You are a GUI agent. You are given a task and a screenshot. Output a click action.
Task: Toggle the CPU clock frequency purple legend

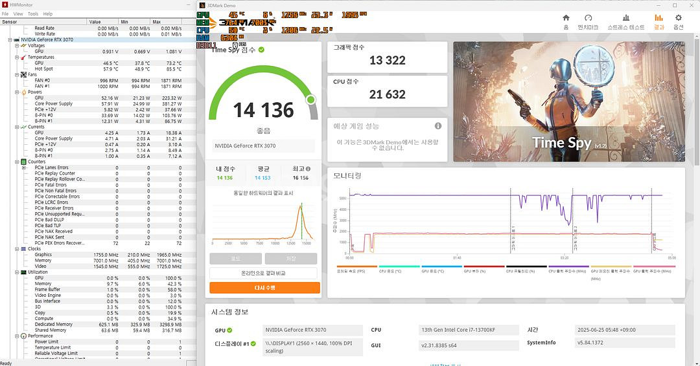(568, 269)
